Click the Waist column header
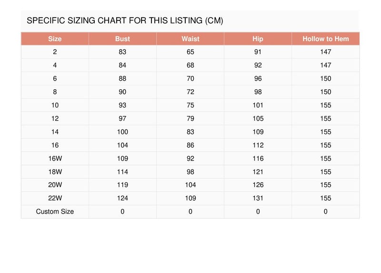The image size is (381, 273). tap(190, 39)
